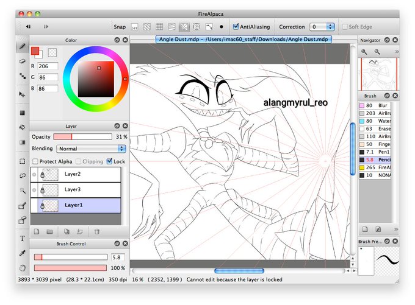Create a new layer folder

49,231
